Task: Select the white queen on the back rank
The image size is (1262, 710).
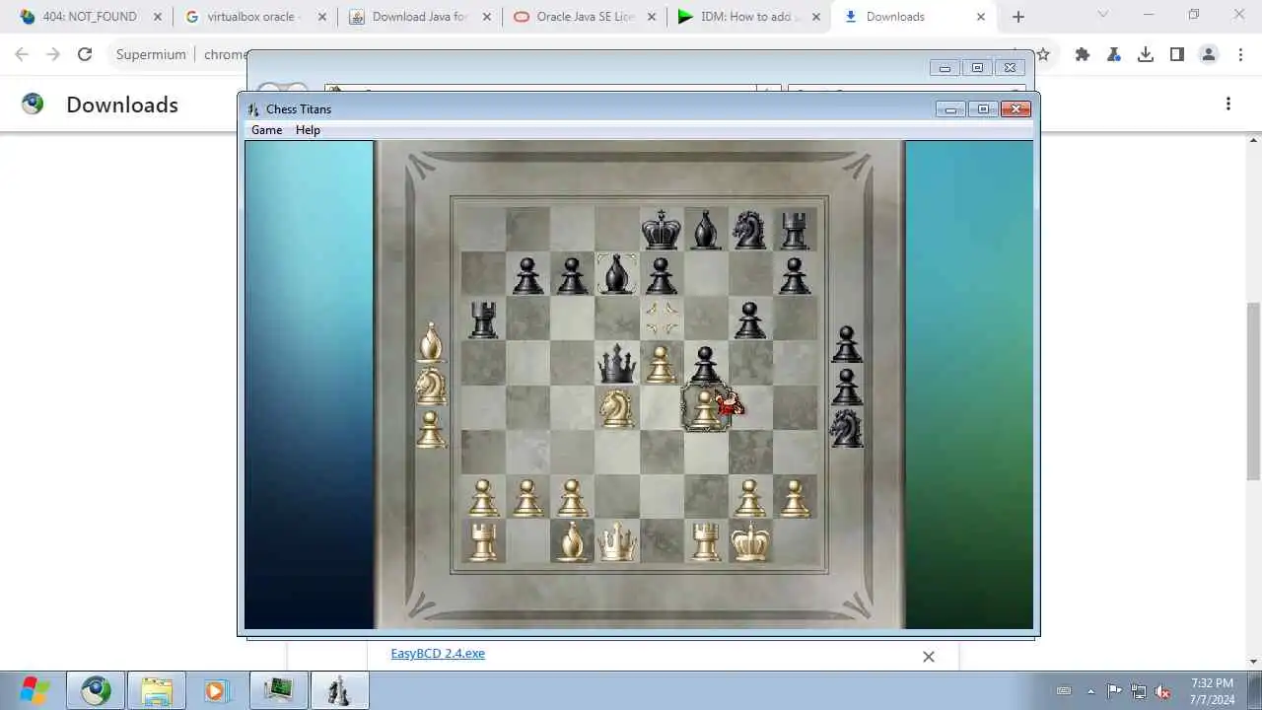Action: coord(616,541)
